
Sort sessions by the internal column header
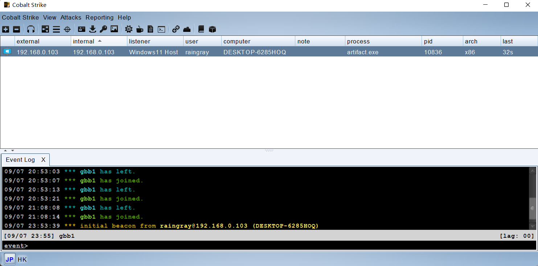point(99,41)
